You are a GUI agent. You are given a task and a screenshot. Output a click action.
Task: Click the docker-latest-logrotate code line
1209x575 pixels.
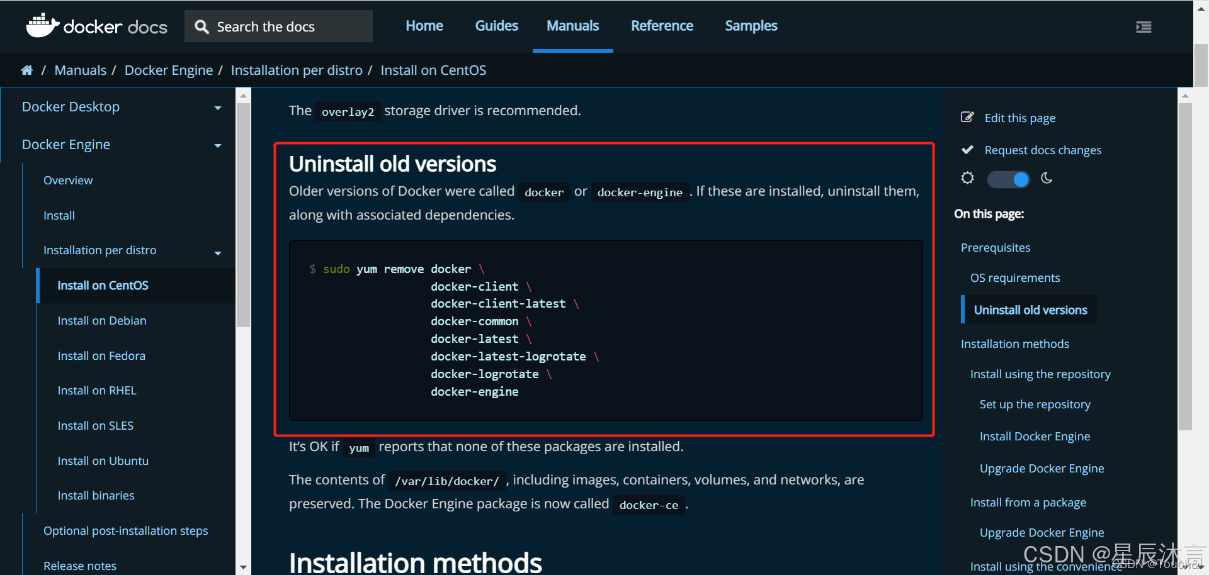tap(508, 357)
